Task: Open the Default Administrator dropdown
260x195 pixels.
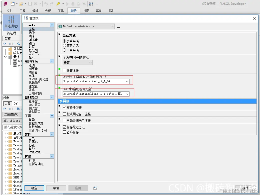Action: tap(112, 26)
